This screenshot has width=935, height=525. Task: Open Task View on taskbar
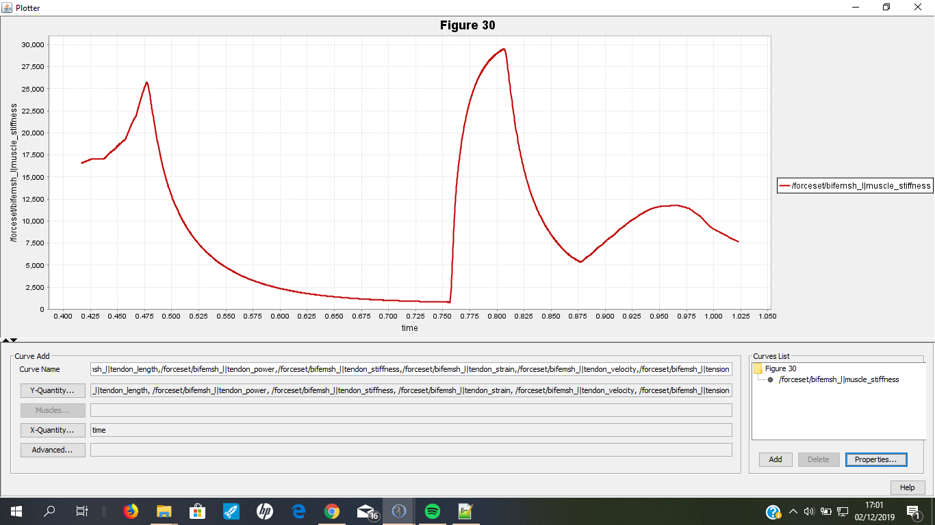(x=81, y=511)
